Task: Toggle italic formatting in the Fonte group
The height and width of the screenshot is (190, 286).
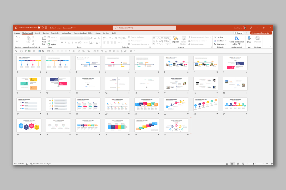Action: (x=65, y=43)
